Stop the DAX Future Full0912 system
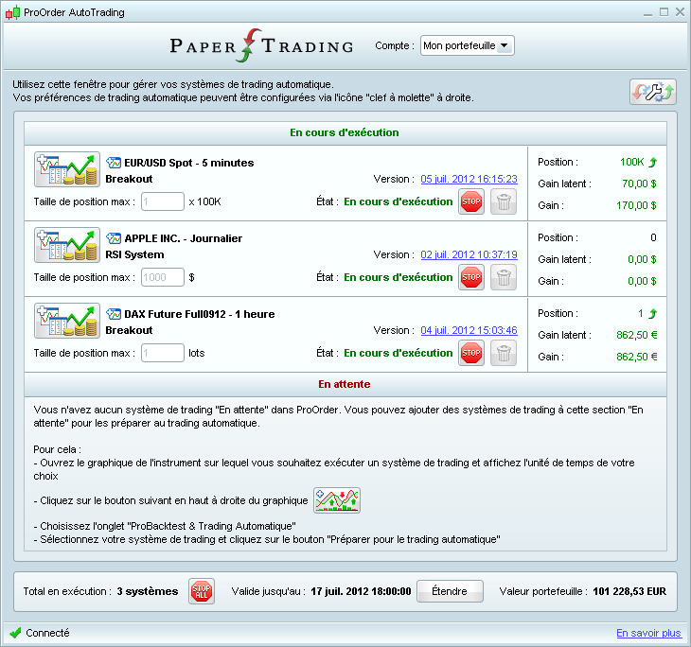Screen dimensions: 691x647 click(x=471, y=353)
